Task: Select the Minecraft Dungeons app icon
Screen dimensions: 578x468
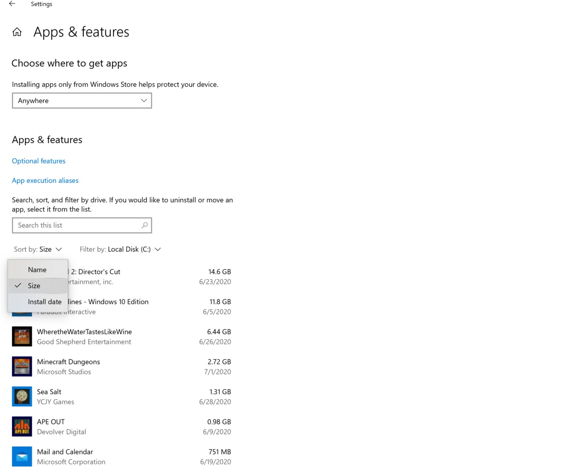Action: point(22,366)
